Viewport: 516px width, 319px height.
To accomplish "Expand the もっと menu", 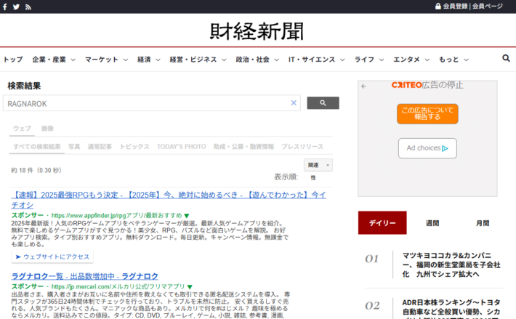I will click(453, 60).
